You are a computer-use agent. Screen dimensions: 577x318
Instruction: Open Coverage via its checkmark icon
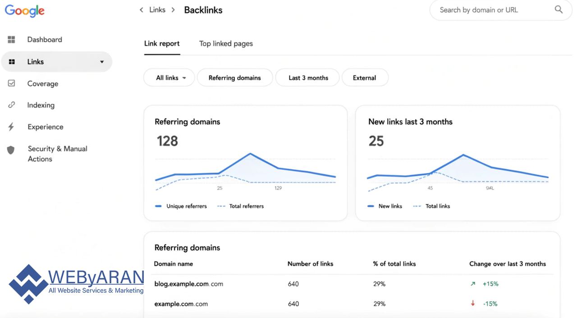pyautogui.click(x=11, y=83)
